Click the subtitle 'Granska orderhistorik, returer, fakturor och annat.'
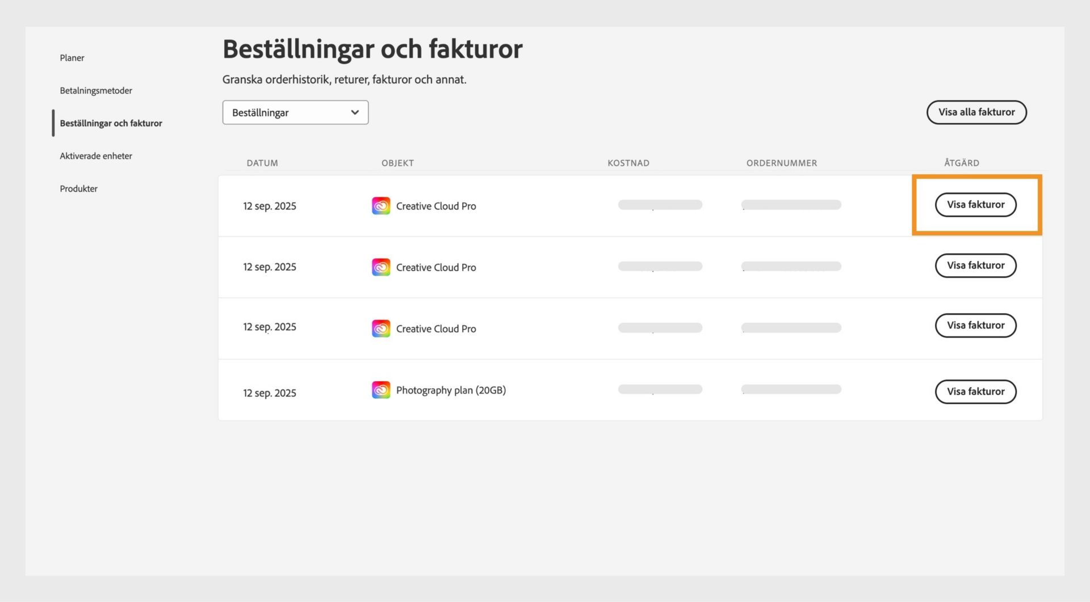The width and height of the screenshot is (1090, 602). [344, 79]
